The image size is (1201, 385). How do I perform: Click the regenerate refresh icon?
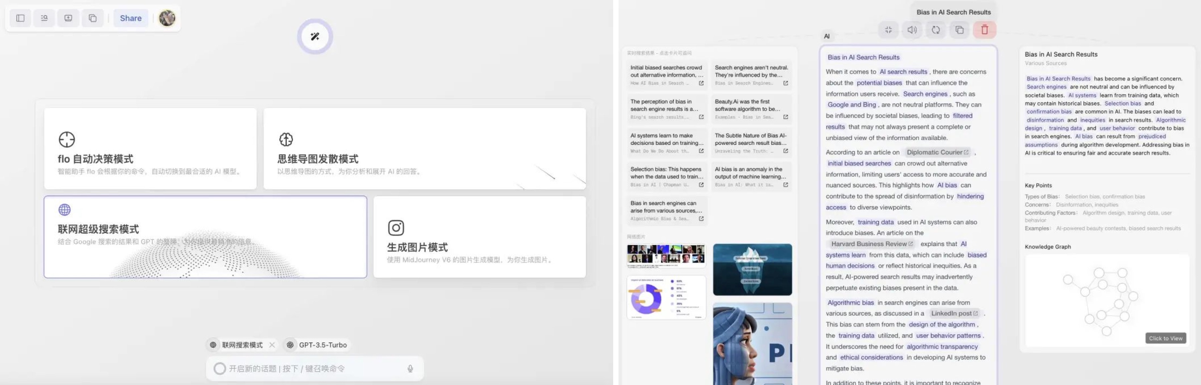click(x=936, y=30)
